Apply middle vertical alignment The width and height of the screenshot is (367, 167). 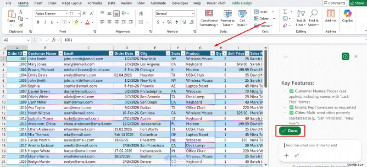tap(109, 13)
